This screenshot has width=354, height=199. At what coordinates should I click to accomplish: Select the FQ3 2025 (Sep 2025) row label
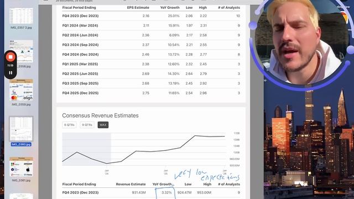(x=80, y=83)
